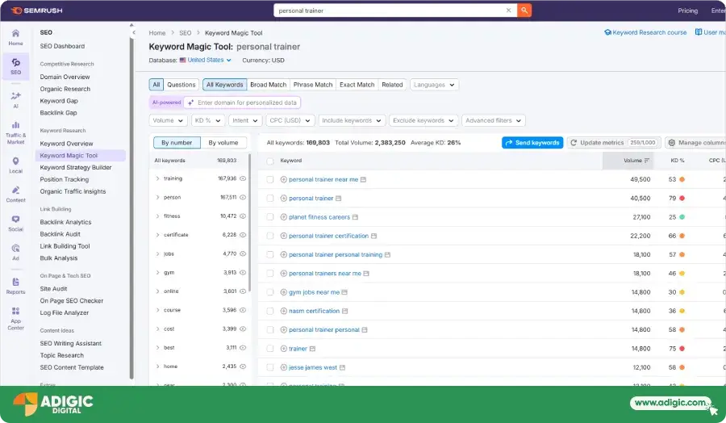This screenshot has width=726, height=423.
Task: Open the AI sidebar icon
Action: pos(15,99)
